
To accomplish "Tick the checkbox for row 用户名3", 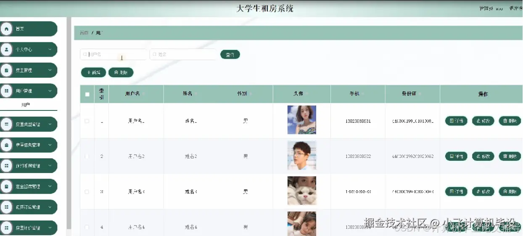I will tap(87, 191).
